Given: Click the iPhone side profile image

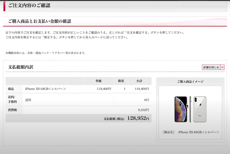Looking at the screenshot, I should coord(190,109).
